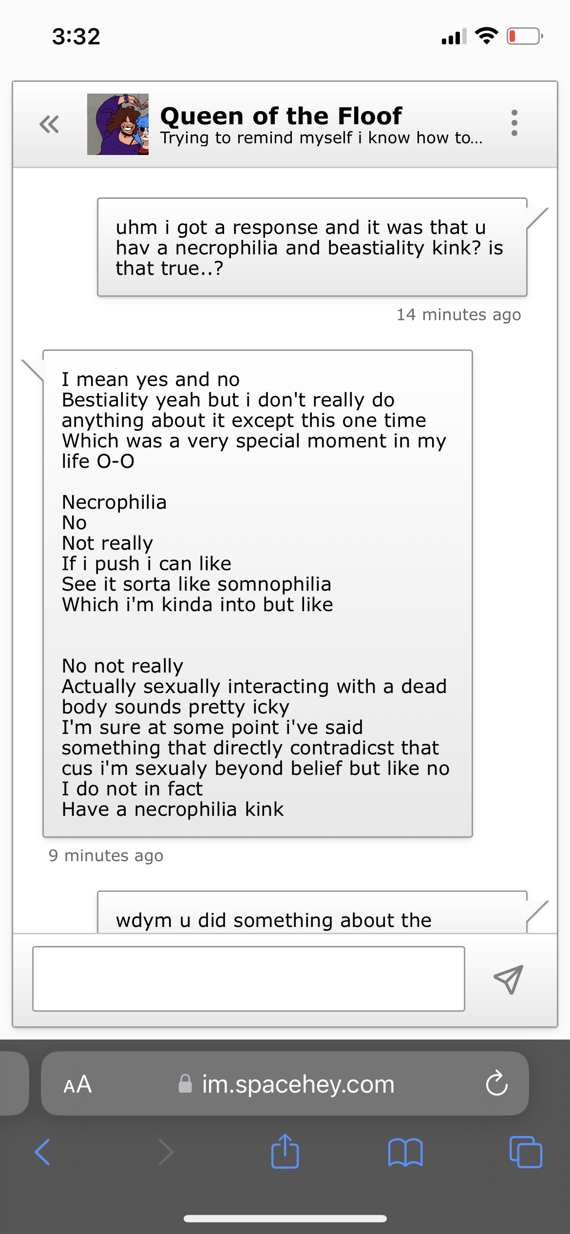Tap the double-chevron back arrow in chat header

pos(49,124)
